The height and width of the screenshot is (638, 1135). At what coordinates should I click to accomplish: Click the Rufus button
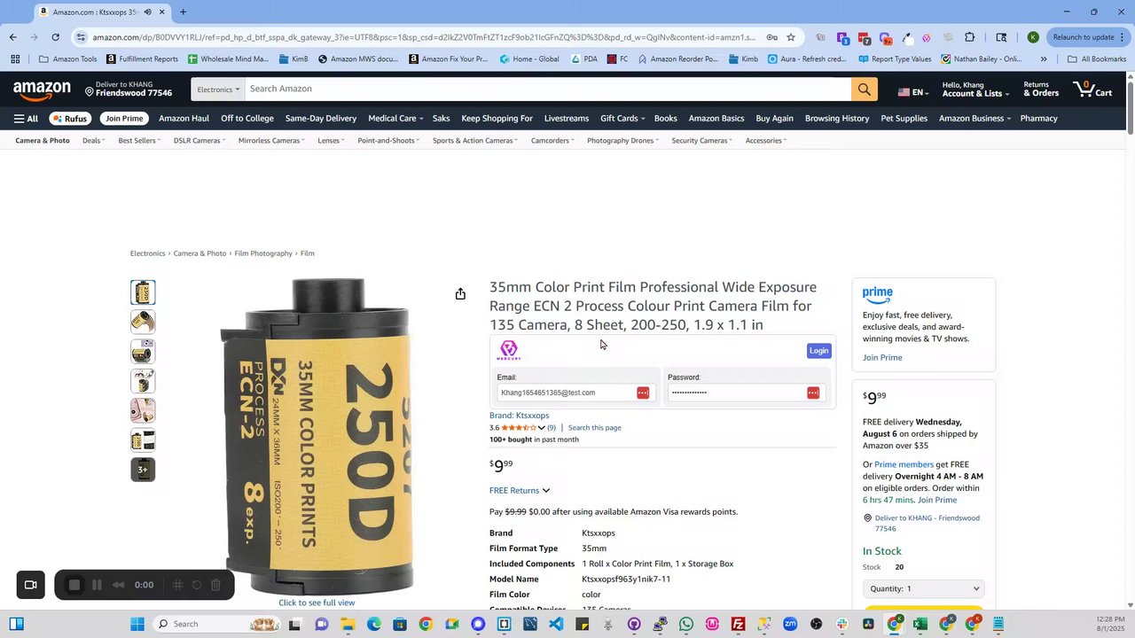70,119
